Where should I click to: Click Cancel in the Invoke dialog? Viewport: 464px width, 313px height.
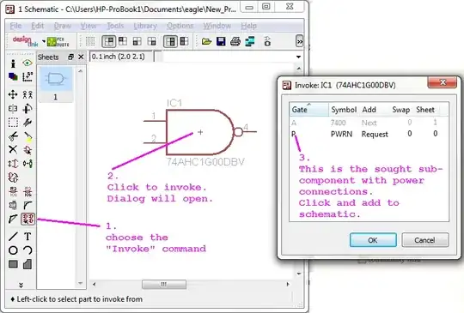pos(425,240)
